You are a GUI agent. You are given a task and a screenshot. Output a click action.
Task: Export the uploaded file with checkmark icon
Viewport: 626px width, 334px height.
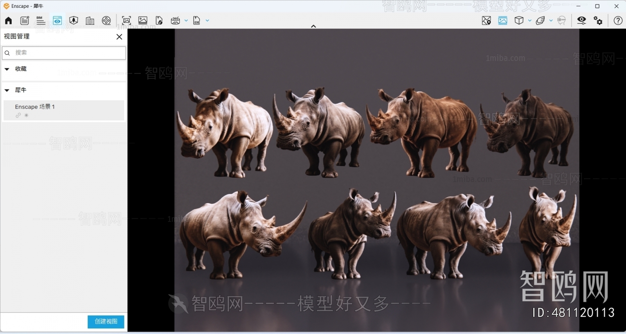[159, 21]
